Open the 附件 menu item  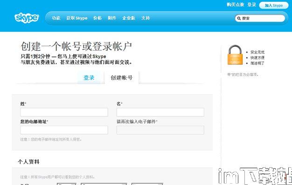112,18
